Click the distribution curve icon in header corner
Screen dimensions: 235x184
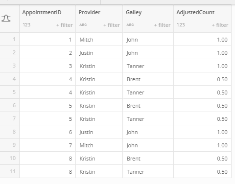pos(6,19)
